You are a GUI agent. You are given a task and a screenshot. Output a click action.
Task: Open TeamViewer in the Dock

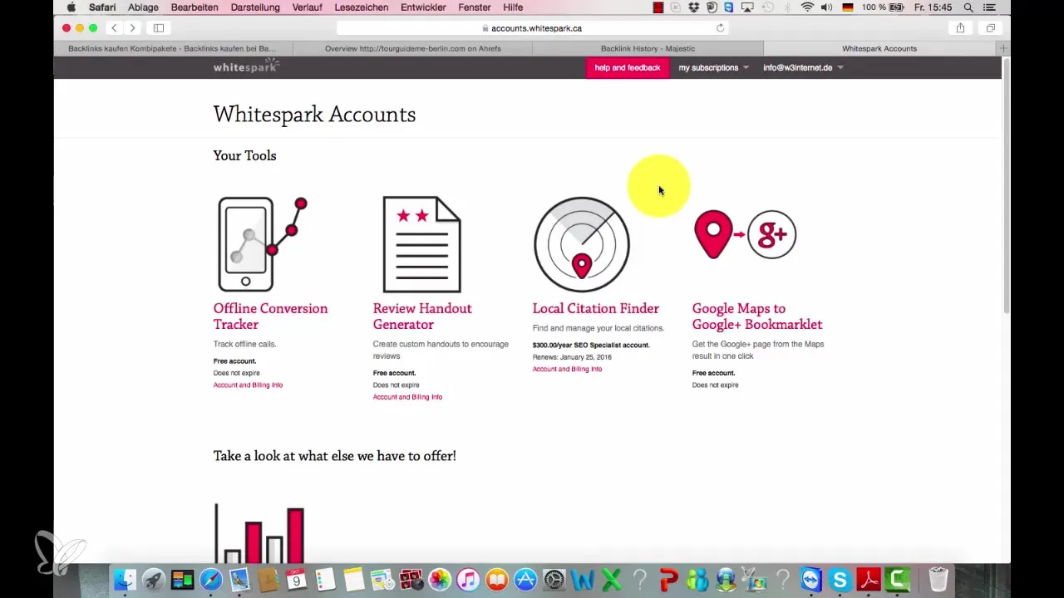[811, 580]
